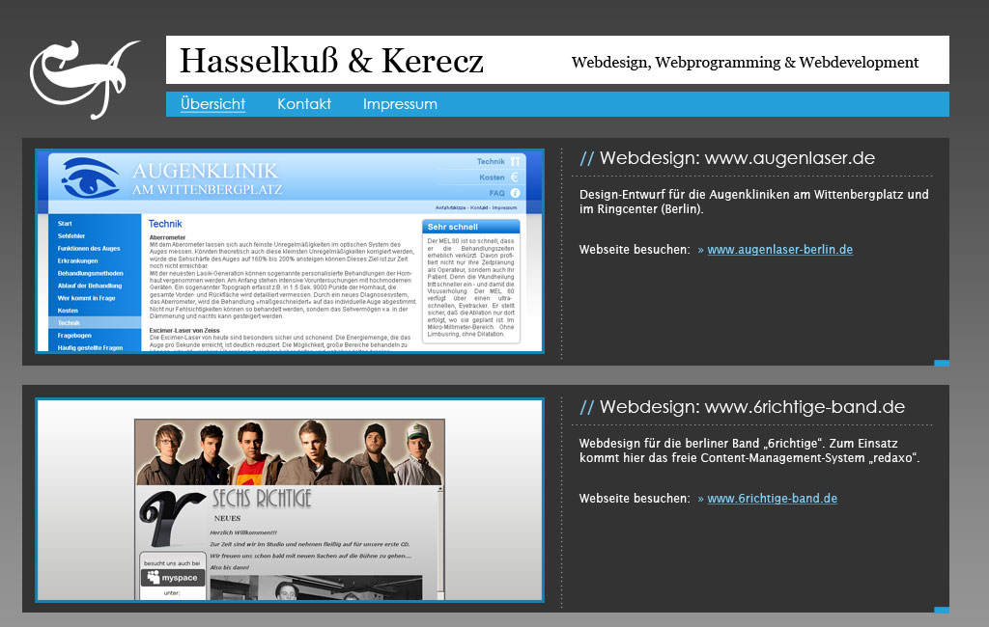Click the blue corner marker of the augenlaser card
This screenshot has width=989, height=627.
[942, 363]
